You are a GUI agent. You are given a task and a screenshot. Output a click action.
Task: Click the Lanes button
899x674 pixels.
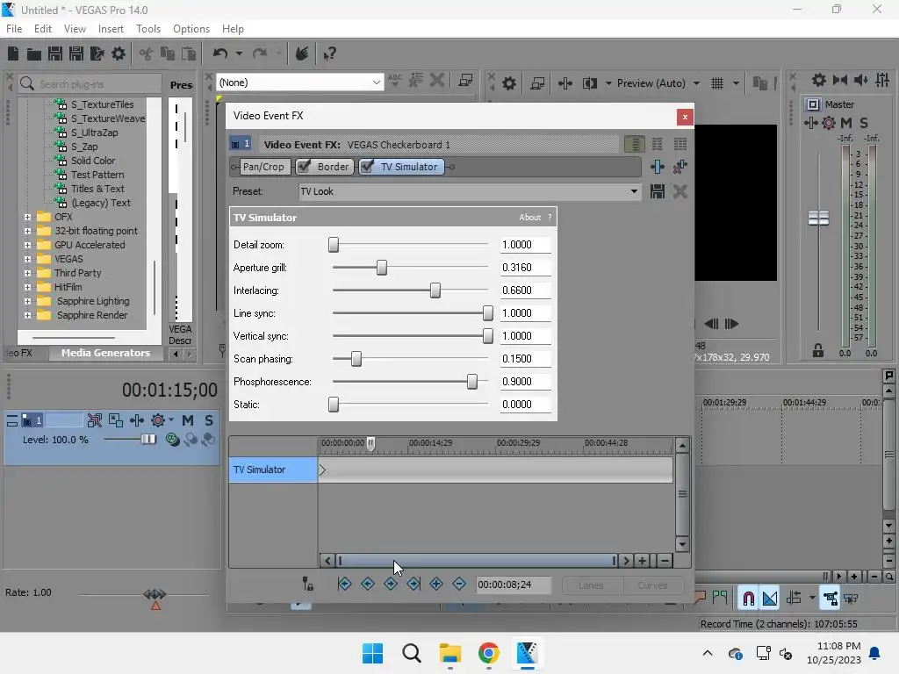[x=591, y=585]
